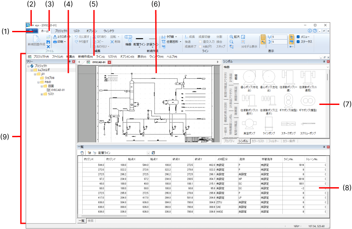Select EYECAD-01 in the project tree
This screenshot has height=229, width=352.
[58, 90]
